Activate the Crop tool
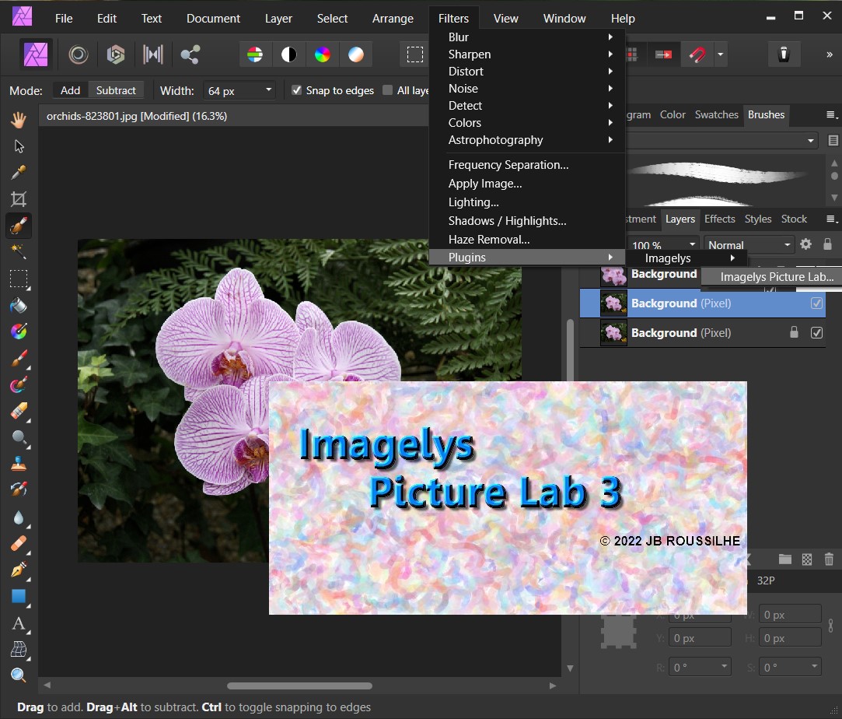This screenshot has width=842, height=719. point(18,199)
